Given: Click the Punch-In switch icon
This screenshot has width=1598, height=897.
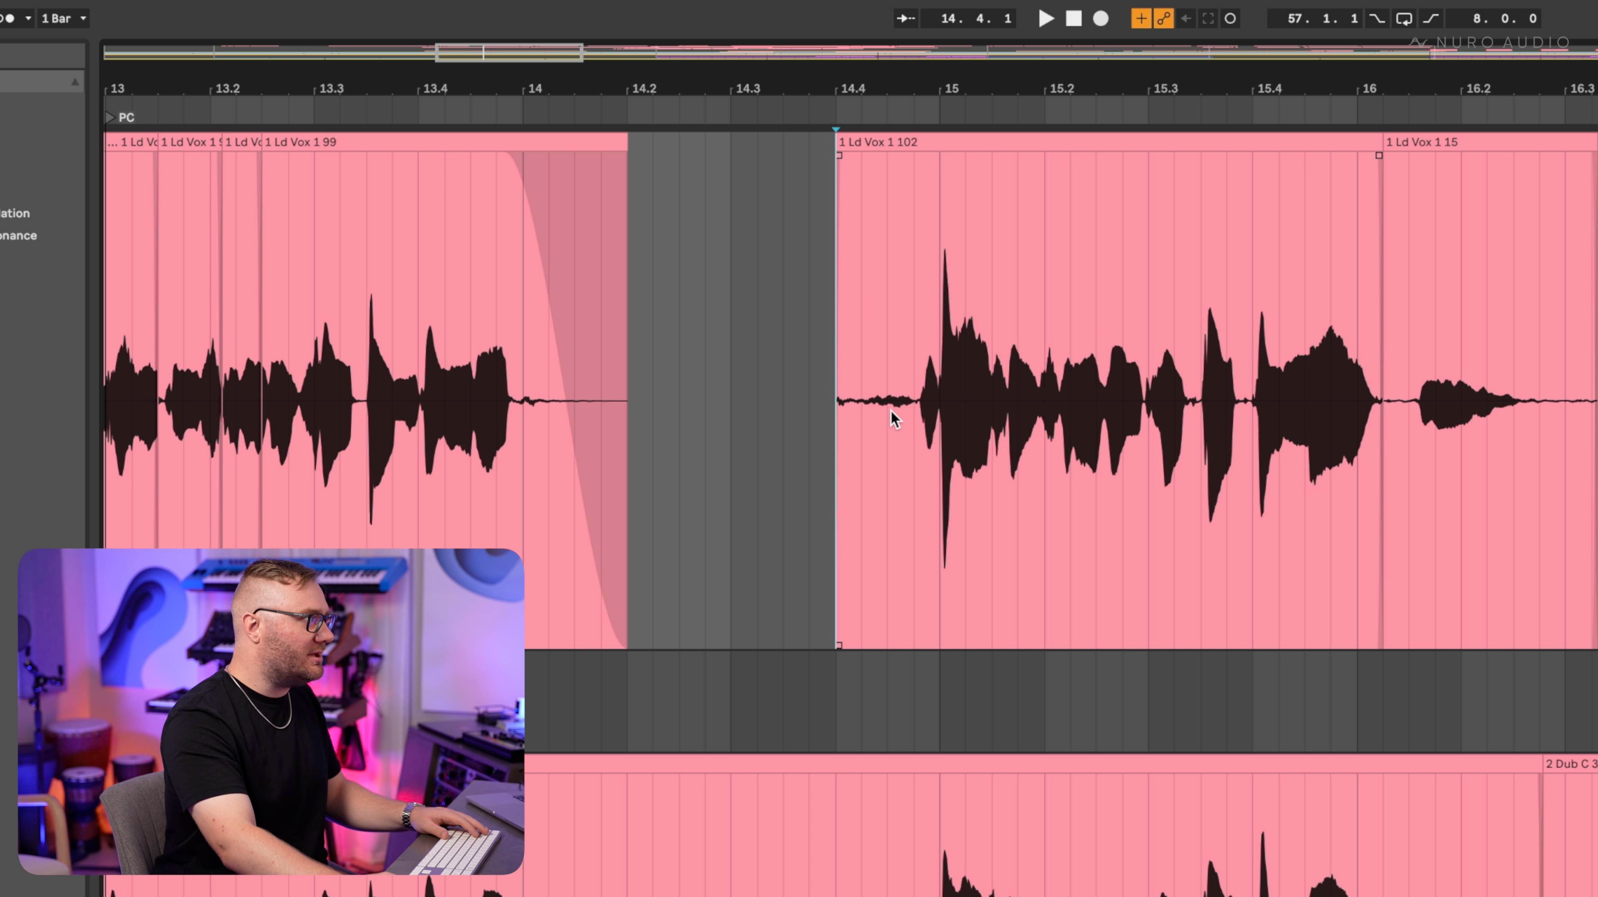Looking at the screenshot, I should point(1377,19).
